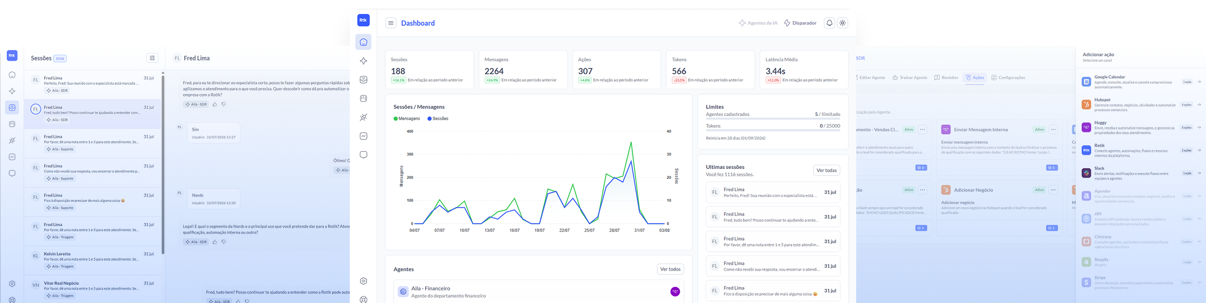The image size is (1206, 303).
Task: Give a thumbs up to the first Aila - SDR message
Action: click(215, 104)
